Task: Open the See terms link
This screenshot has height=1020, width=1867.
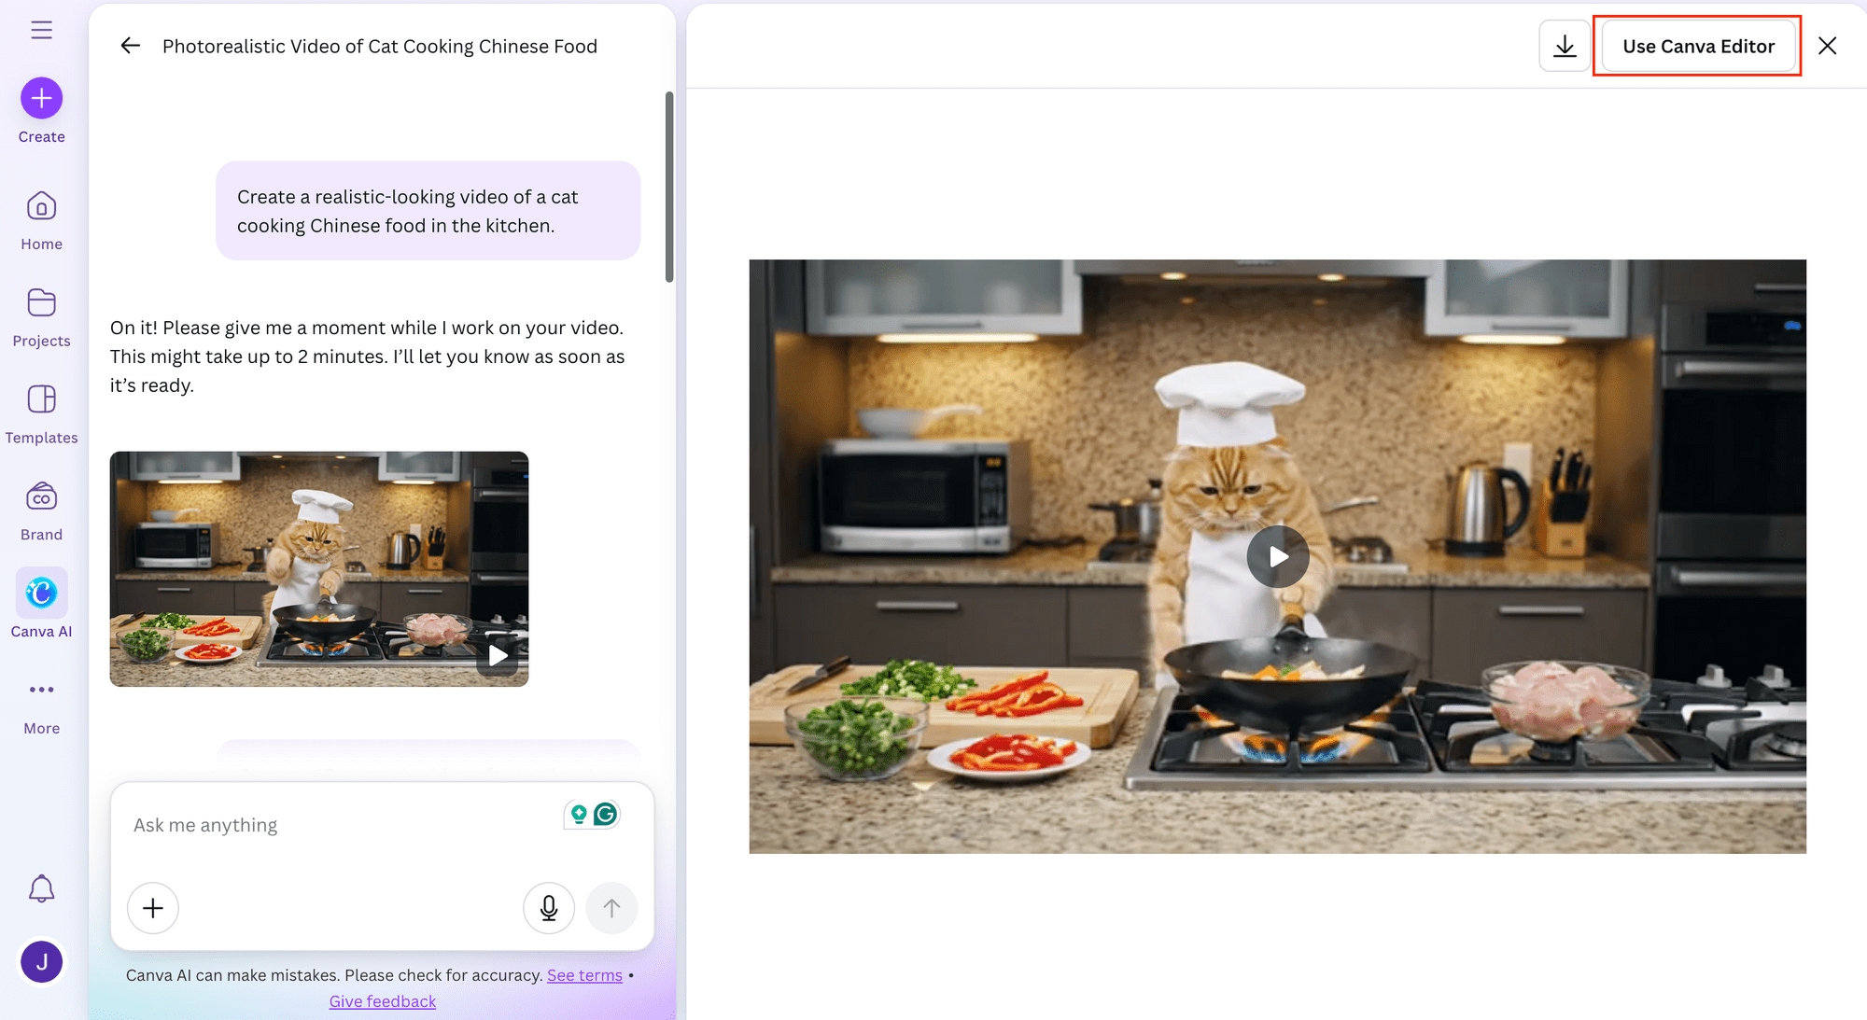Action: click(x=584, y=975)
